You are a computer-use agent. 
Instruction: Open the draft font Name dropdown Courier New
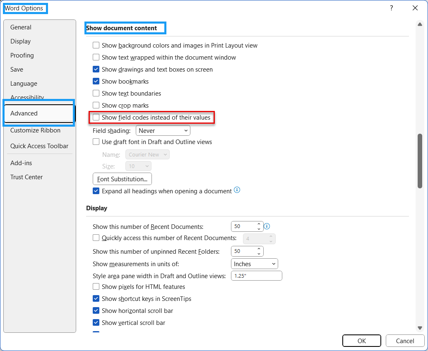[147, 154]
